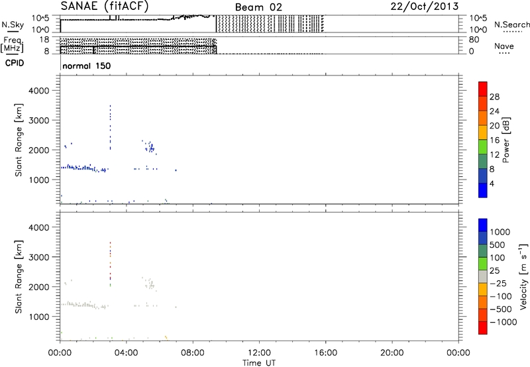
Task: Pick the green Power segment between 12 and 16
Action: coord(483,146)
